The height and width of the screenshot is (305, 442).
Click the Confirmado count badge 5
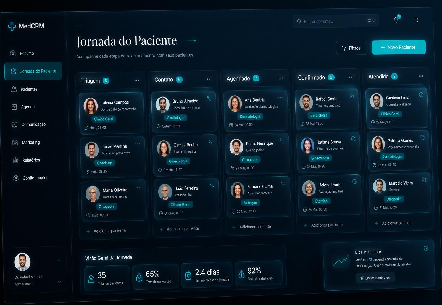click(331, 77)
